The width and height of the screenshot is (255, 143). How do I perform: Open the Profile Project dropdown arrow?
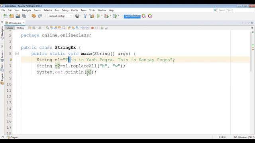coord(119,16)
